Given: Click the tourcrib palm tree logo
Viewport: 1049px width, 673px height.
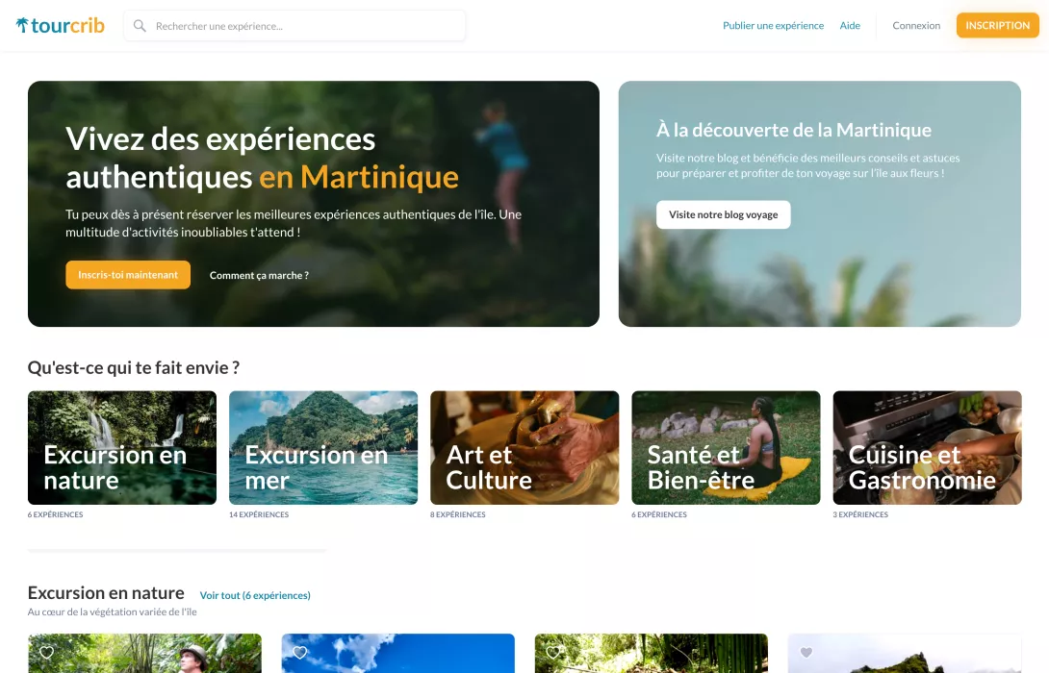Looking at the screenshot, I should (x=22, y=25).
